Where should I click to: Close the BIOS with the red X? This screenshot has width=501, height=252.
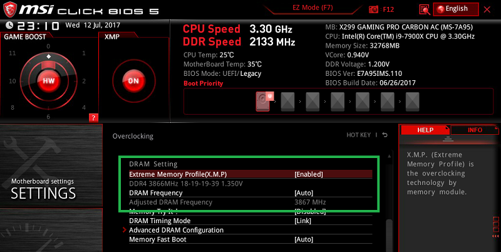(x=487, y=9)
